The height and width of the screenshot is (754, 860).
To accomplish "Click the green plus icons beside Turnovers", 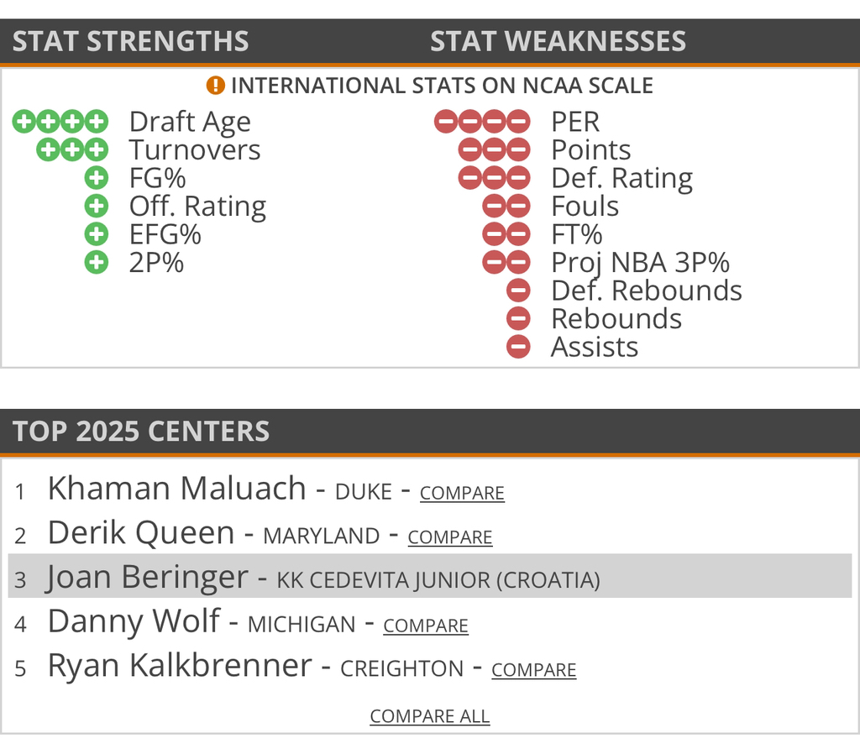I will [x=73, y=150].
